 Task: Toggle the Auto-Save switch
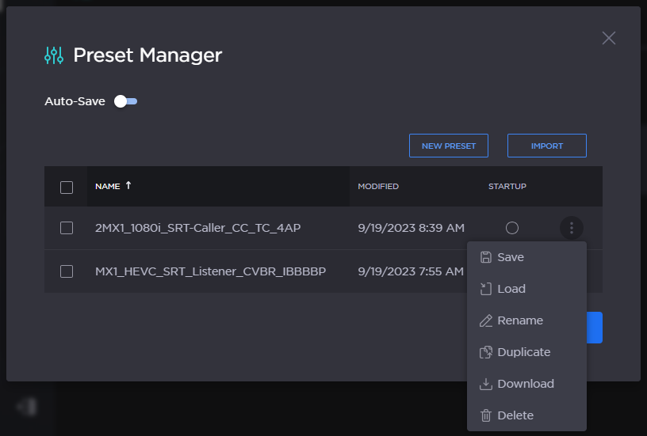click(x=125, y=101)
